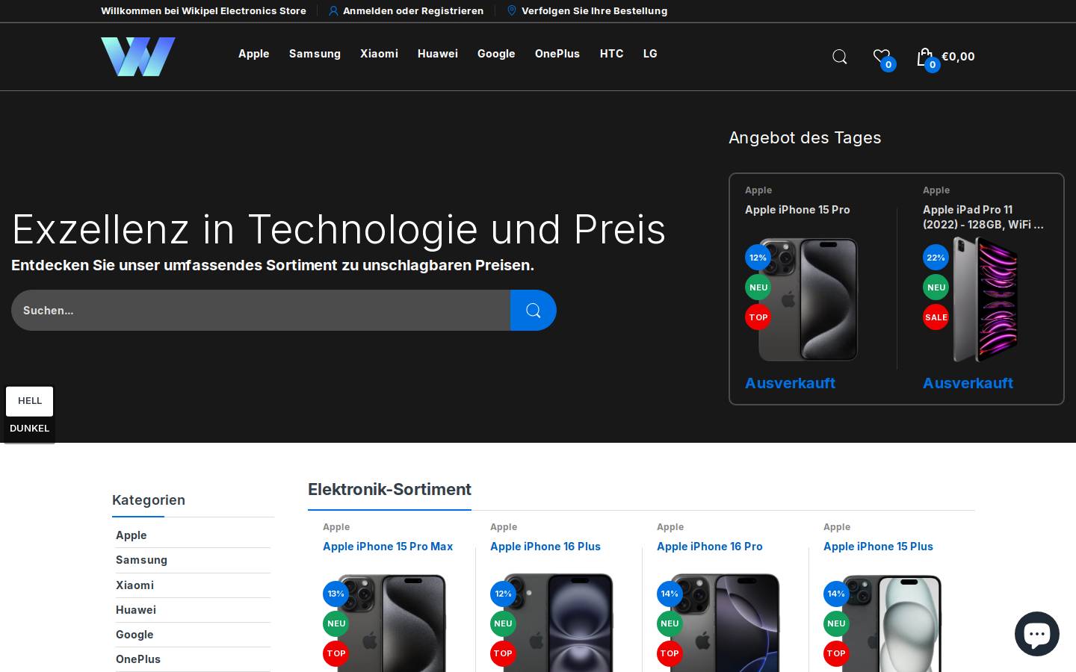Open the Apple iPad Pro 11 (2022) deal title
Viewport: 1076px width, 672px height.
pos(983,217)
